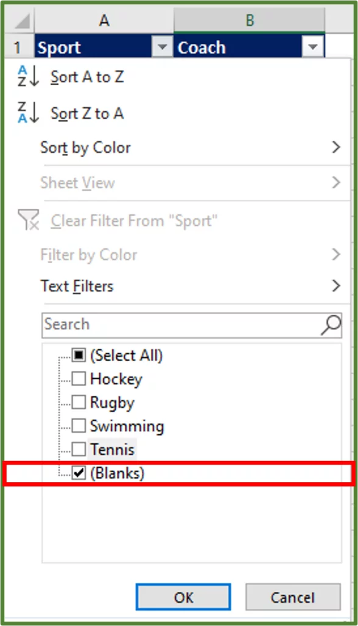Open the Sport column filter arrow
This screenshot has width=358, height=626.
coord(162,47)
